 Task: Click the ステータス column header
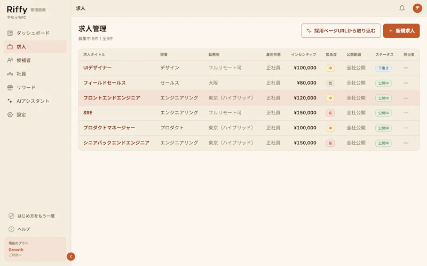point(384,55)
